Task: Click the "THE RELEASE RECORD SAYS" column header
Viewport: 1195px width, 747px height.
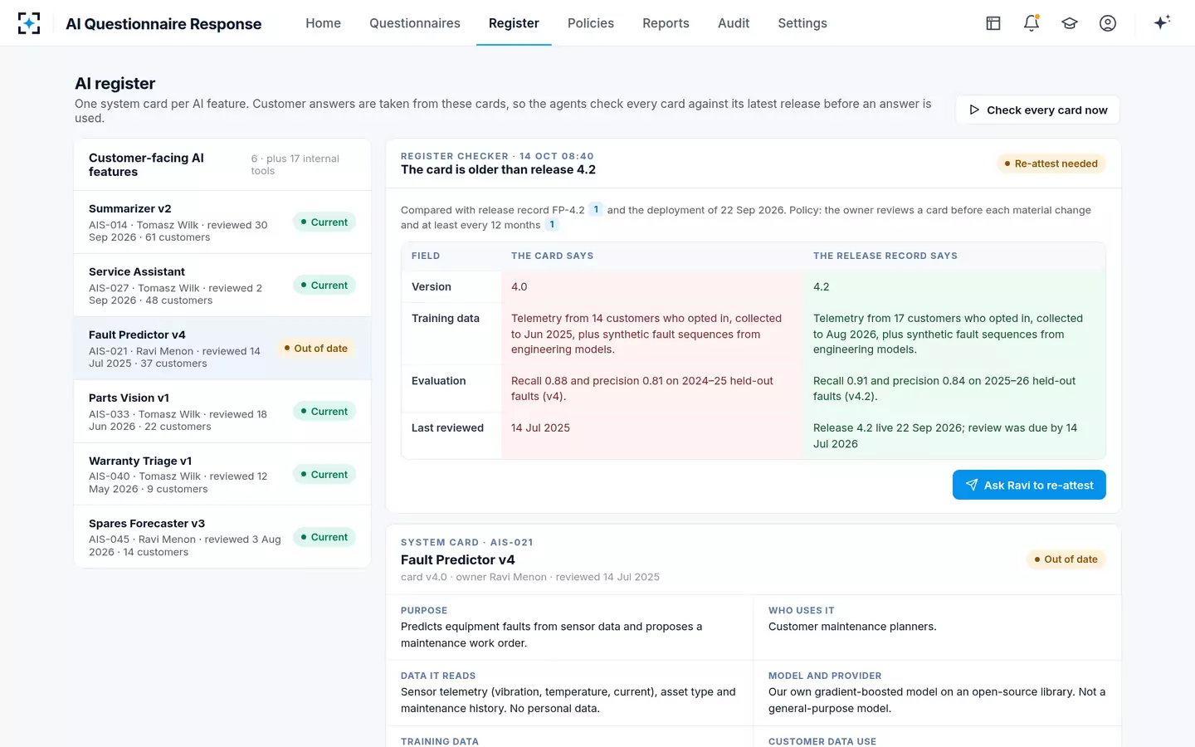Action: (x=885, y=256)
